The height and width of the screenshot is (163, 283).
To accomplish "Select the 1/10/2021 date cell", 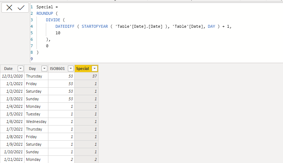I will tap(12, 152).
